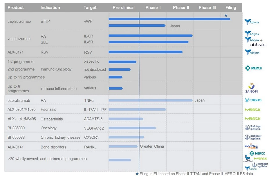Click the ALX-0171 RSV progress bar
271x181 pixels.
pos(145,52)
